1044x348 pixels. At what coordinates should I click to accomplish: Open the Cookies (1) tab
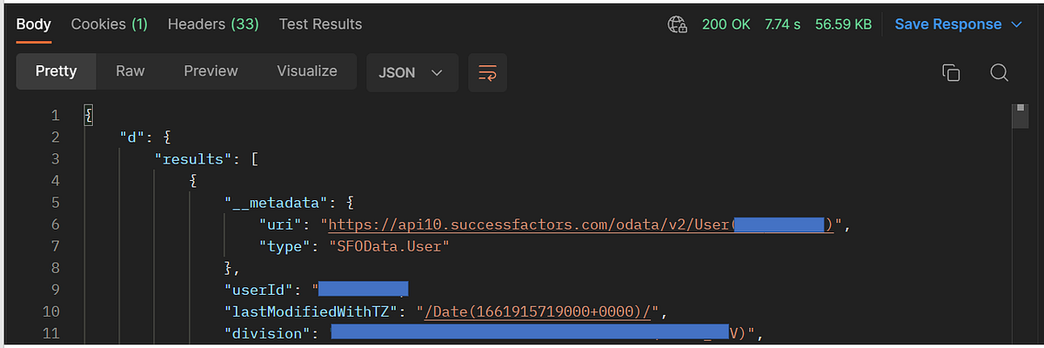[x=109, y=24]
